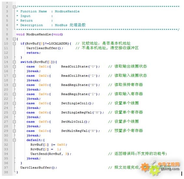Click the switch keyword
The image size is (184, 179).
click(x=26, y=62)
